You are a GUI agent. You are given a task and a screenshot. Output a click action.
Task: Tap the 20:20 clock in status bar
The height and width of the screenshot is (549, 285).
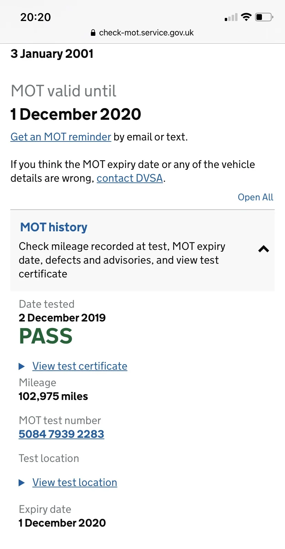[35, 17]
